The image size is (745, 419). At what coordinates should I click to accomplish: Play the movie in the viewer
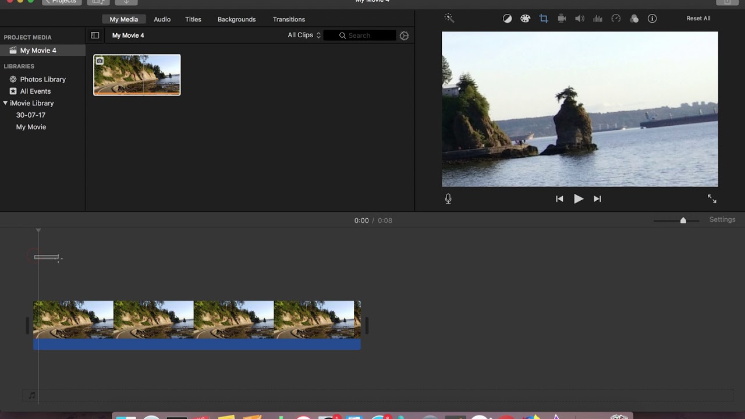pos(578,199)
